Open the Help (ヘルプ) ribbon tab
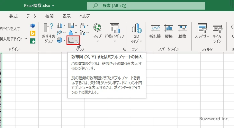 [85, 16]
